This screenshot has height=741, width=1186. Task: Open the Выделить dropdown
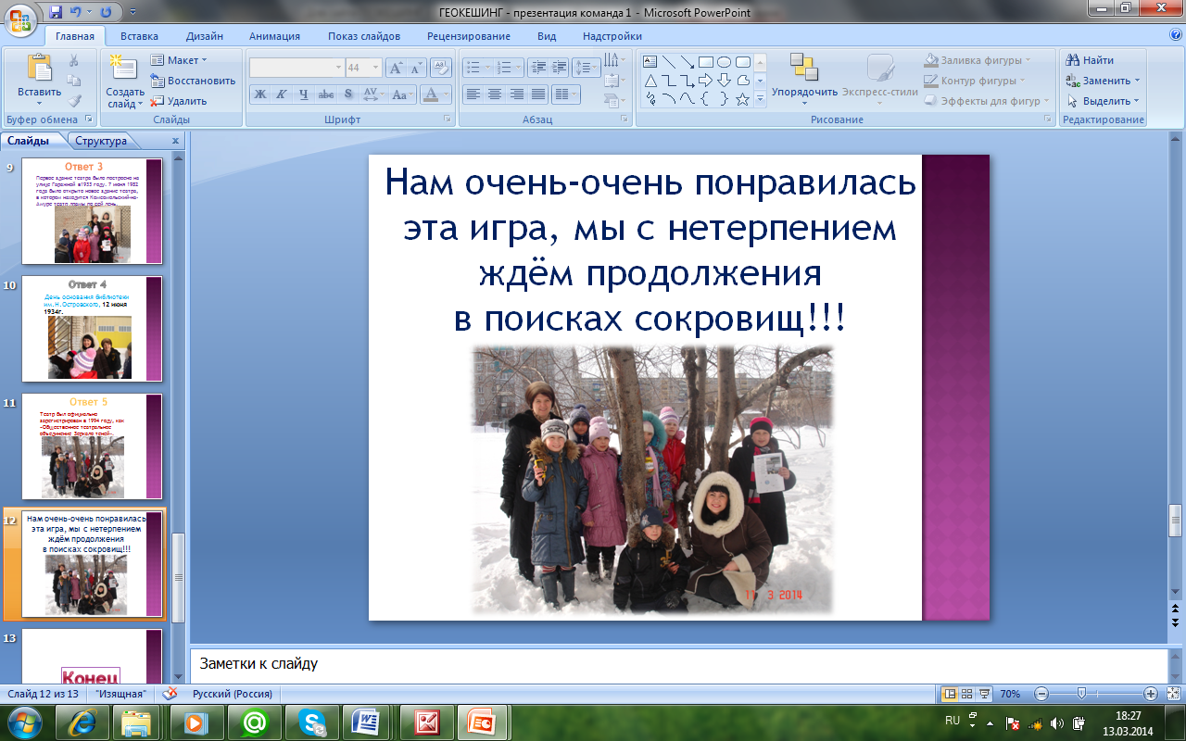pyautogui.click(x=1104, y=101)
